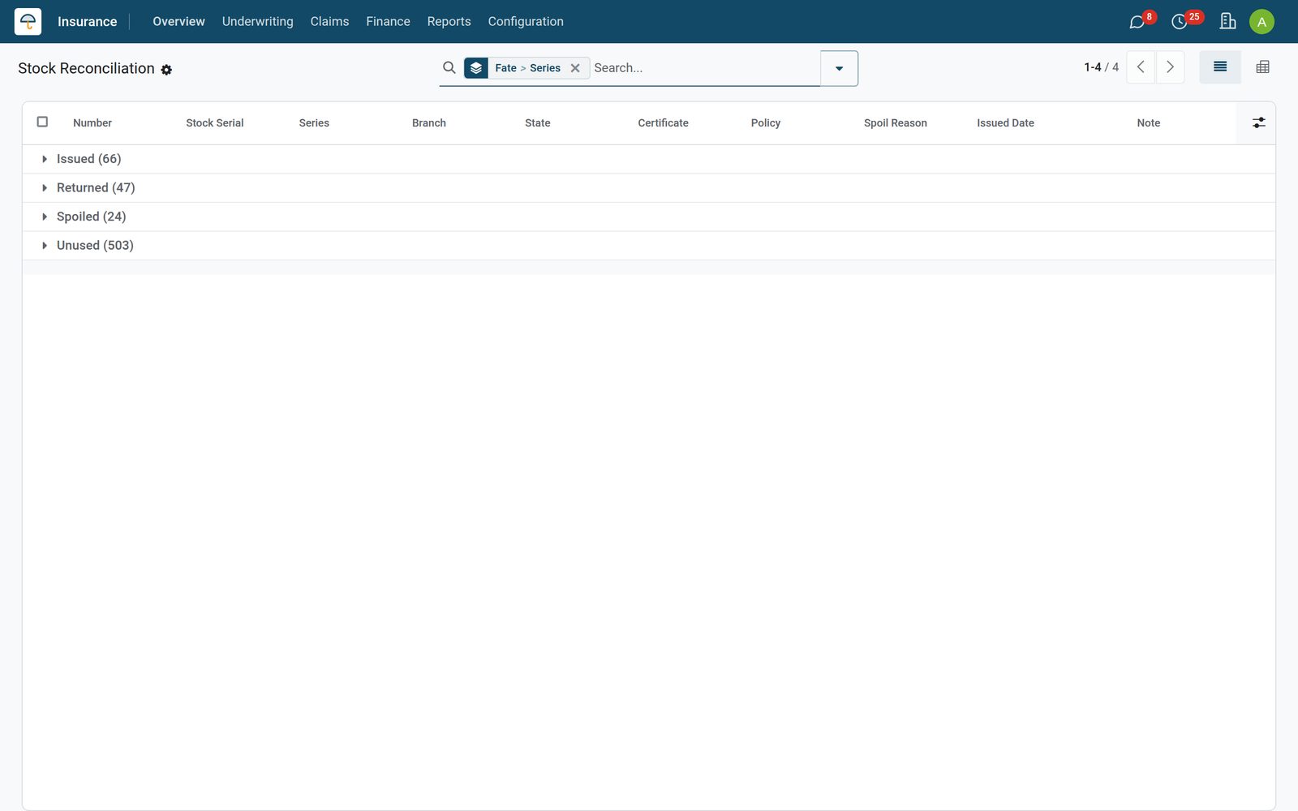Open the Reports menu
1298x811 pixels.
(449, 22)
